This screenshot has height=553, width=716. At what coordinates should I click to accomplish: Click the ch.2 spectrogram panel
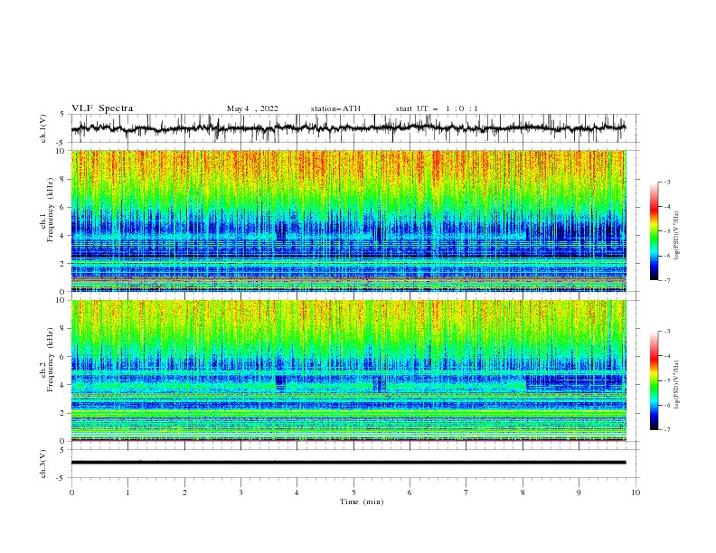pyautogui.click(x=349, y=370)
